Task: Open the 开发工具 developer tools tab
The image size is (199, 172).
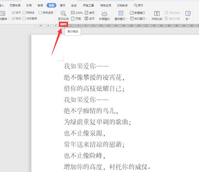Action: coord(88,5)
